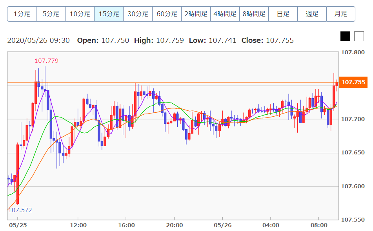The height and width of the screenshot is (231, 373).
Task: Click the Low: 107.741 value
Action: [213, 40]
